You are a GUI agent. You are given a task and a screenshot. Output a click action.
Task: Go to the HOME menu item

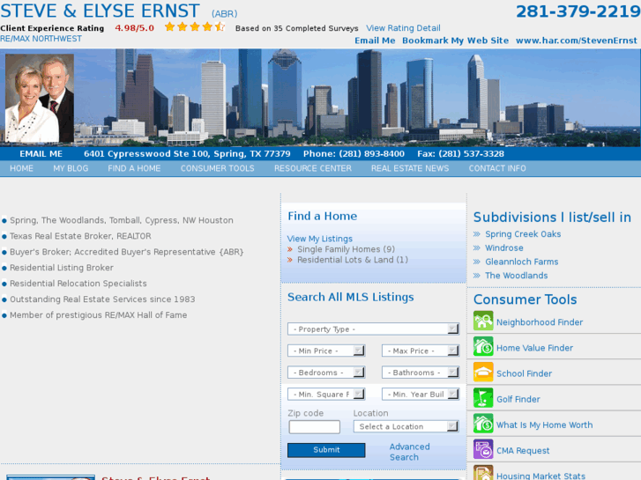tap(22, 168)
